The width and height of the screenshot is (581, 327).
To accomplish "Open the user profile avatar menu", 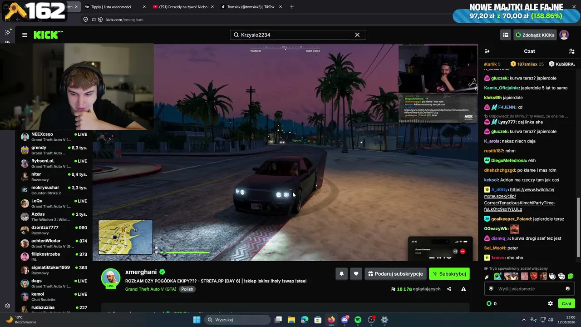I will coord(564,35).
